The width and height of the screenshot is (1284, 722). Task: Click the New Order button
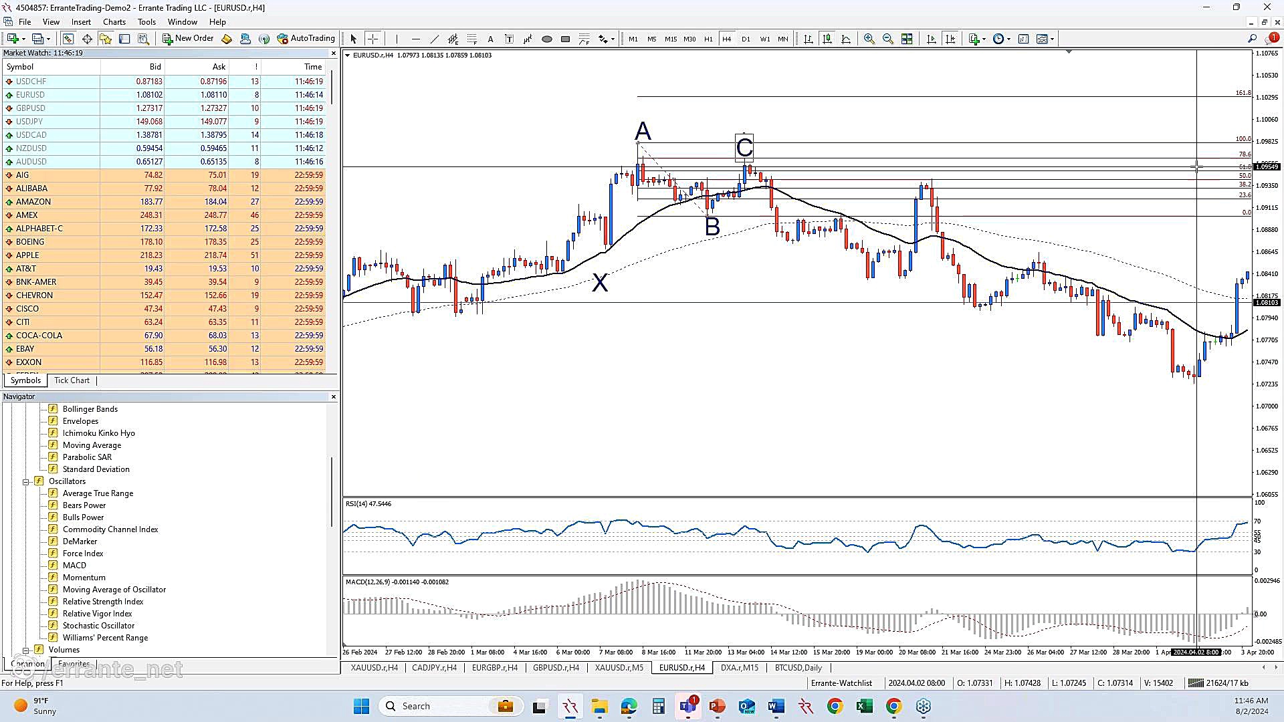coord(189,39)
